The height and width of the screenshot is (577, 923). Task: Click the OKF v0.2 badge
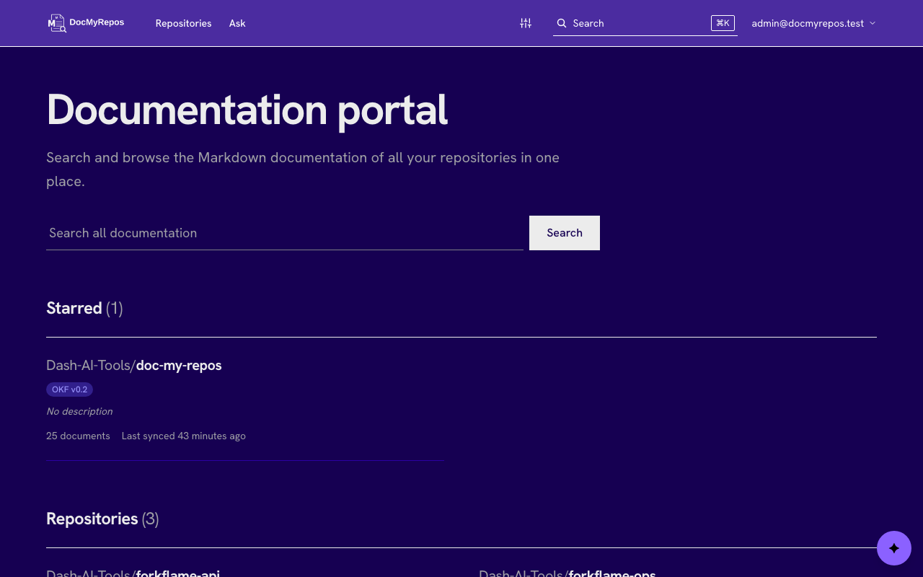tap(69, 389)
